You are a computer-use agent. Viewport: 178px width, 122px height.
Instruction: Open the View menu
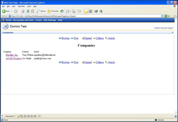tap(14, 6)
